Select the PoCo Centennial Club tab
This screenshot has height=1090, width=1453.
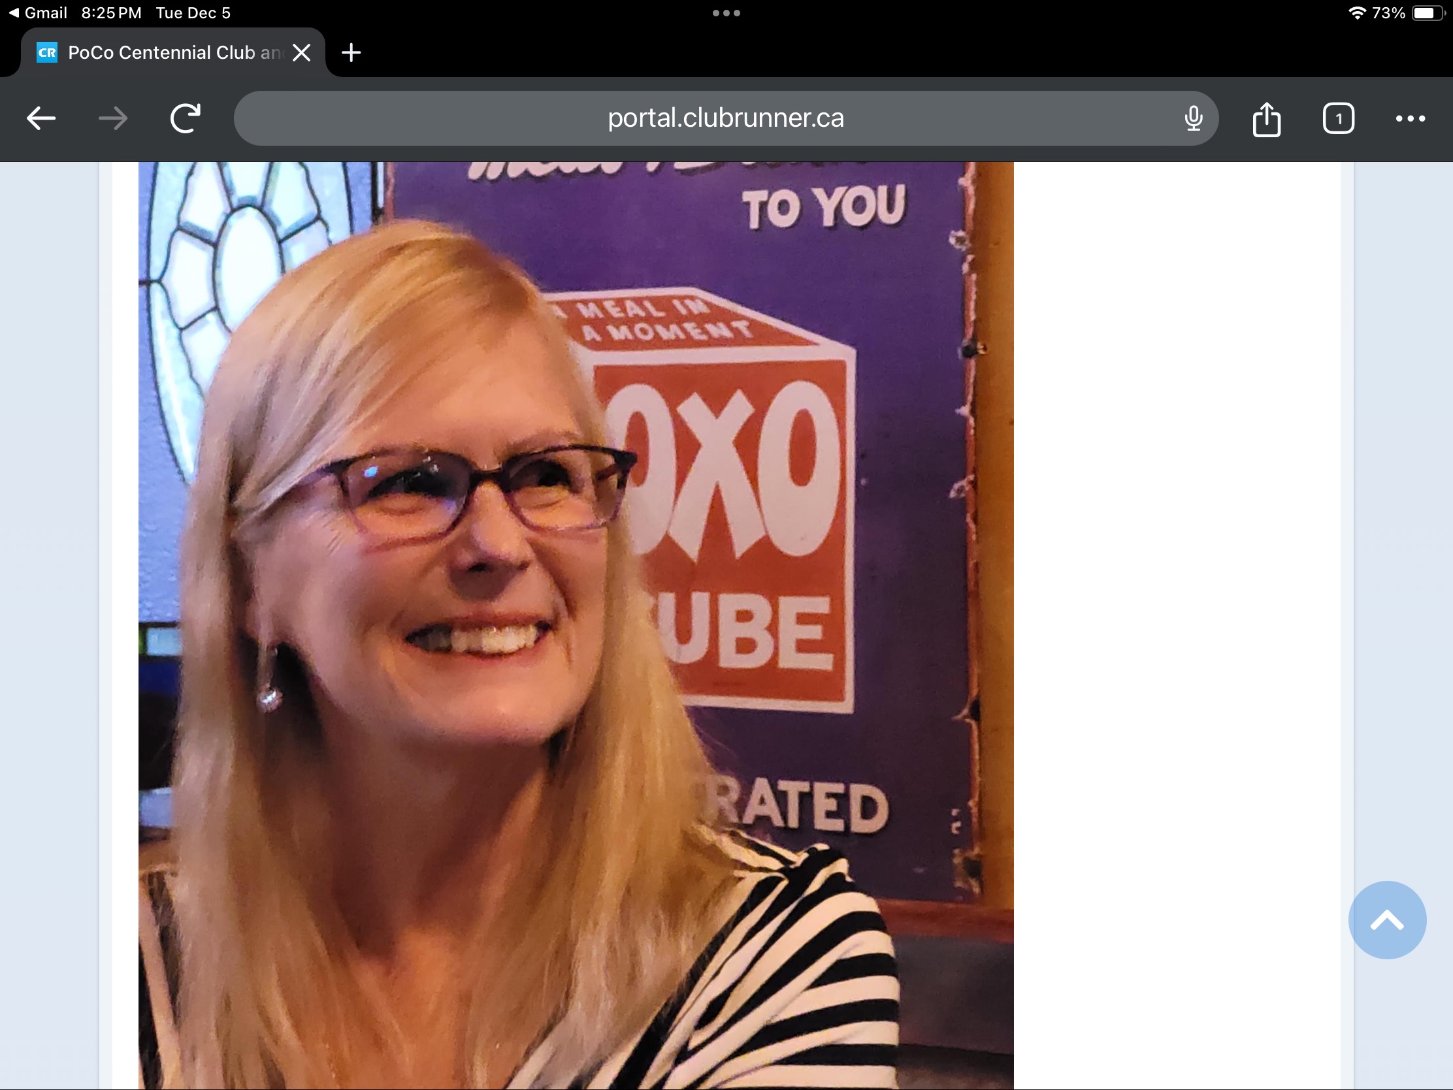pos(164,52)
